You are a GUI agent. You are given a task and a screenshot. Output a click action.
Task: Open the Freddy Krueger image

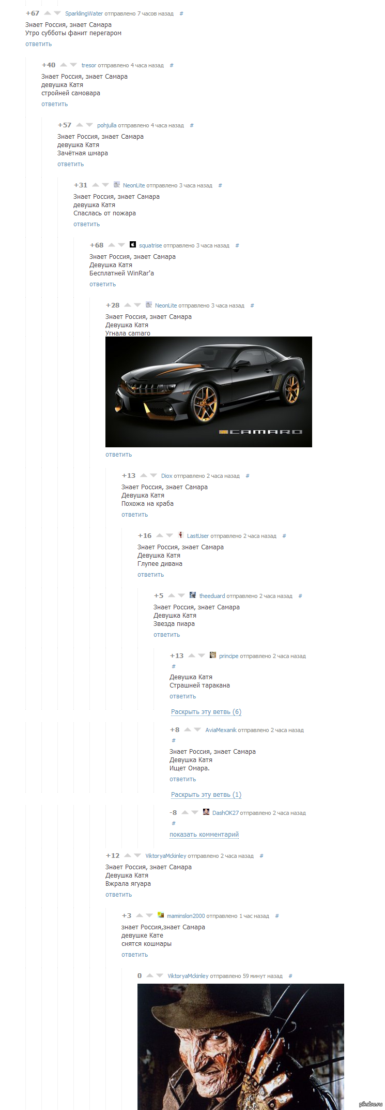[x=241, y=1046]
